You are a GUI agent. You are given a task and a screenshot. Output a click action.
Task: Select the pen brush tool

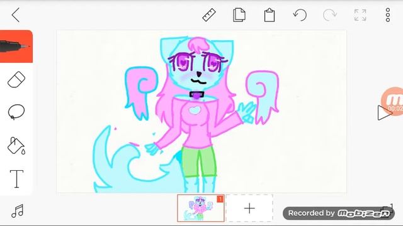coord(16,46)
